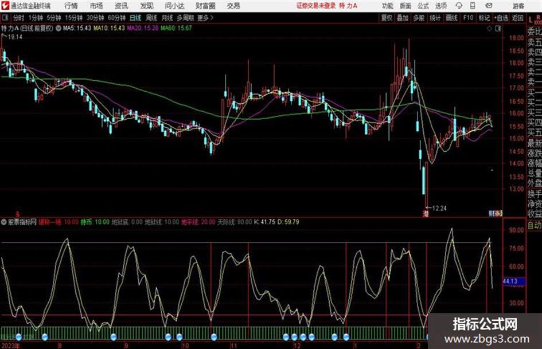Click the 9 month marker on the time axis

126,346
